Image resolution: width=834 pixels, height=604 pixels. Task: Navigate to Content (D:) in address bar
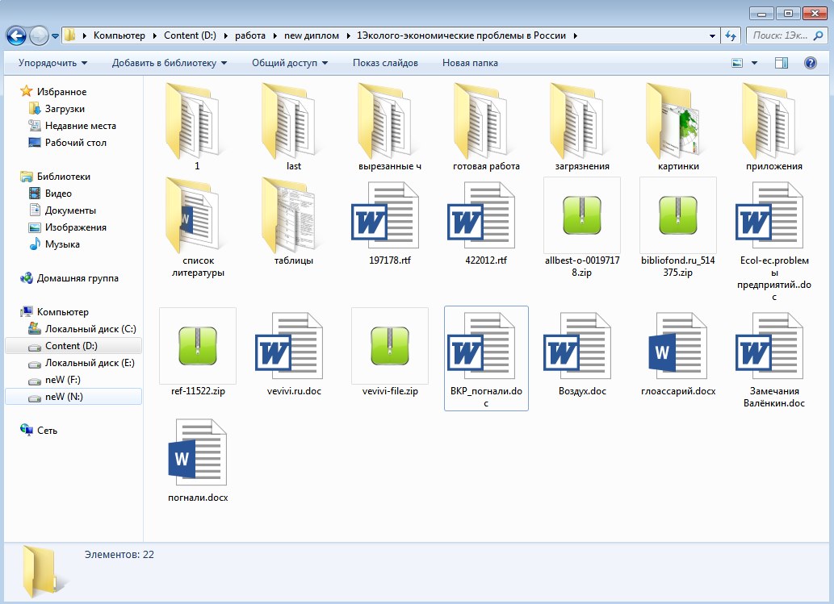click(x=190, y=35)
